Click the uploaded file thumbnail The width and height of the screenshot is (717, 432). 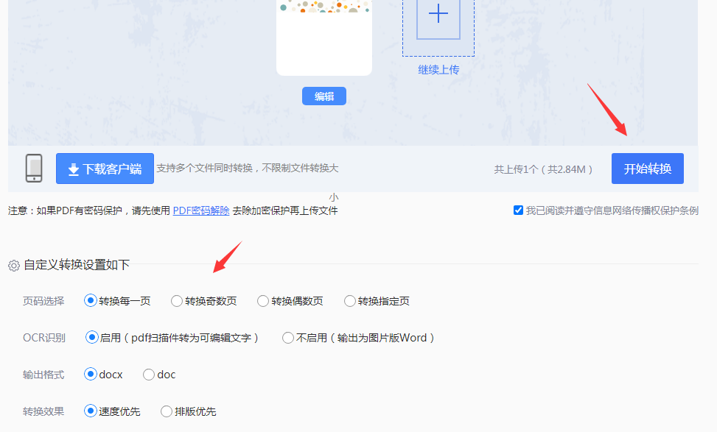tap(323, 37)
